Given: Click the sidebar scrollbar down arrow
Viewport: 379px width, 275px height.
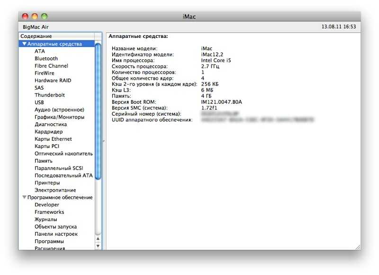Looking at the screenshot, I should tap(99, 246).
